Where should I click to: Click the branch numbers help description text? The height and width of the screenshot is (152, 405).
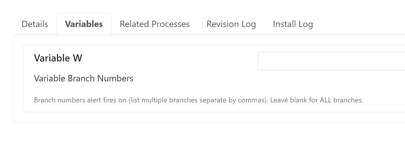[x=198, y=100]
